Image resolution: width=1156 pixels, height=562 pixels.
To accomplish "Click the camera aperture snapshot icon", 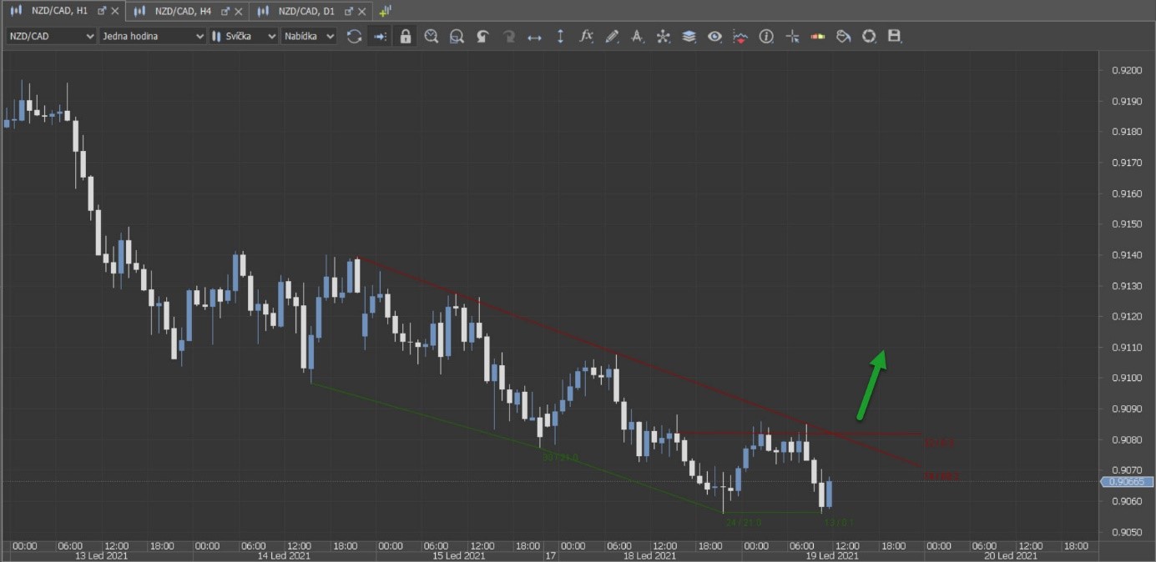I will (869, 37).
